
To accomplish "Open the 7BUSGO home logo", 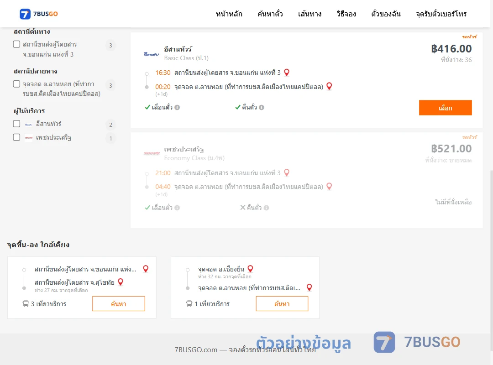I will point(39,14).
